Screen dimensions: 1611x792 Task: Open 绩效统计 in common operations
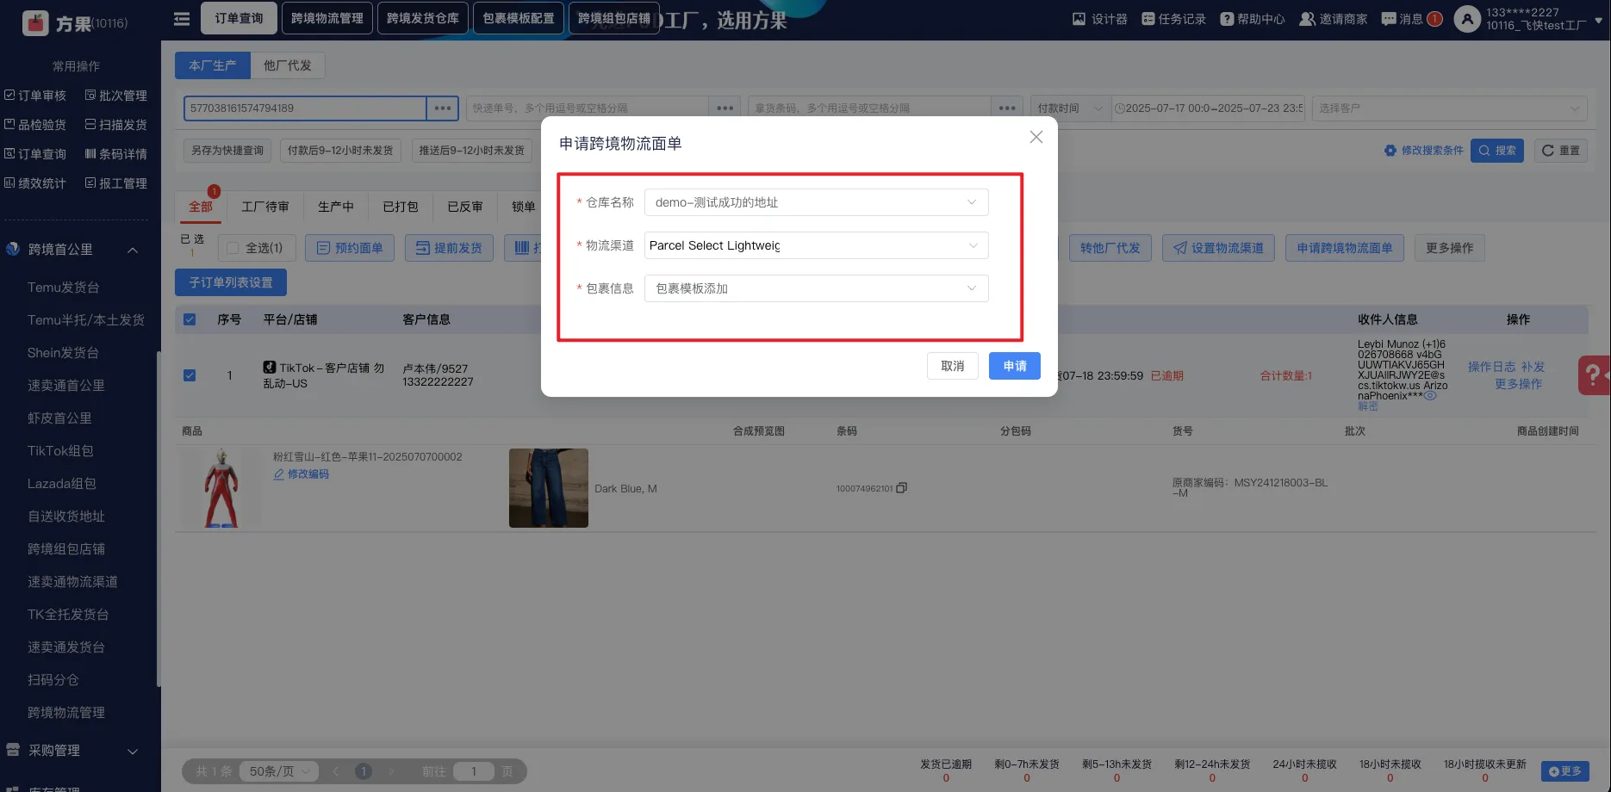[35, 183]
